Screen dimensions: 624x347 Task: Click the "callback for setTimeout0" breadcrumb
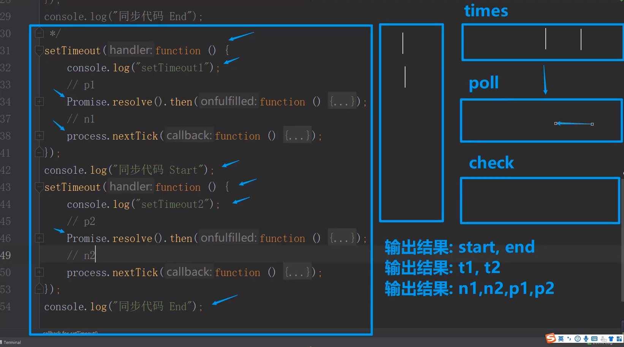(x=70, y=333)
